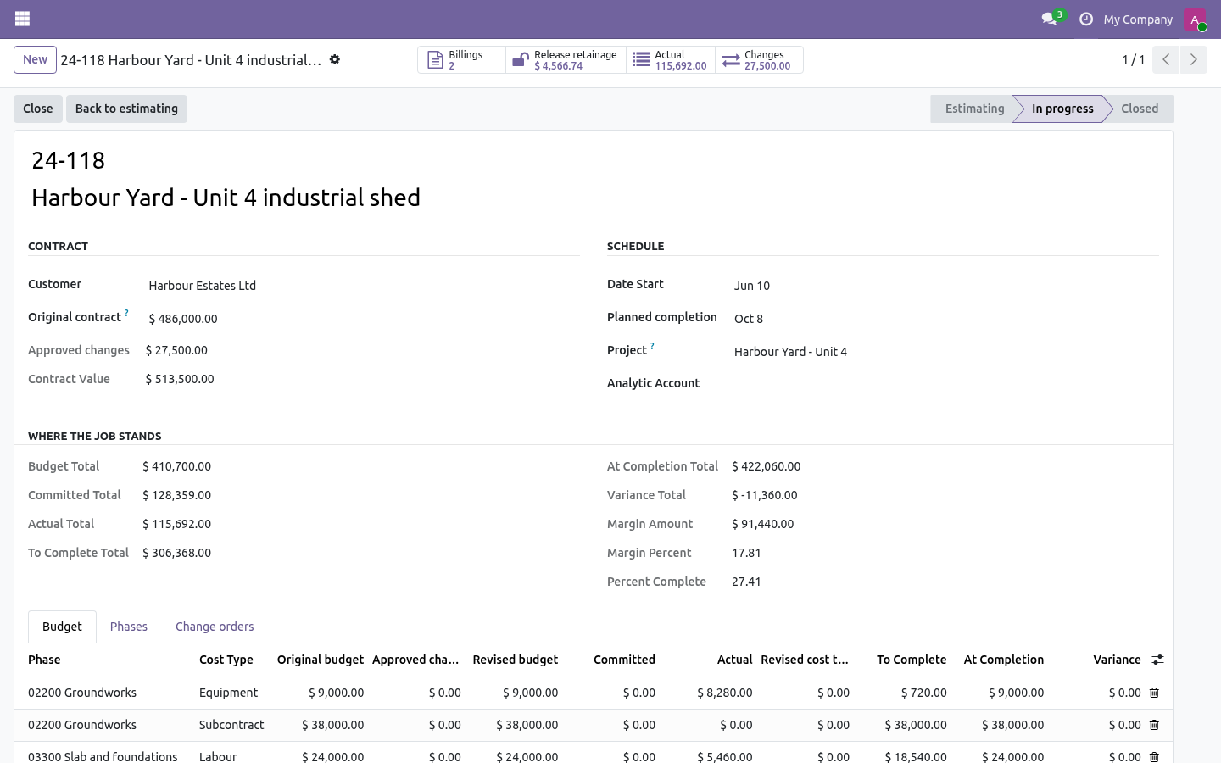Click the Close job button
This screenshot has height=763, width=1221.
[37, 109]
